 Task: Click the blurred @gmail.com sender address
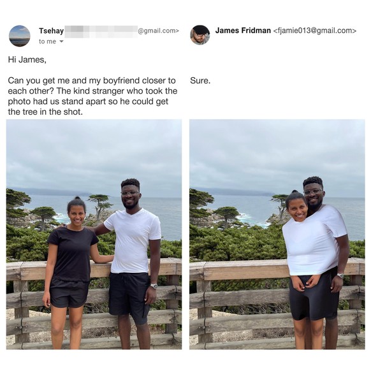click(122, 31)
